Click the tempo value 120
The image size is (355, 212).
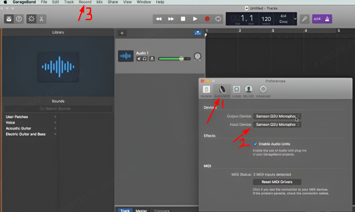pyautogui.click(x=266, y=19)
